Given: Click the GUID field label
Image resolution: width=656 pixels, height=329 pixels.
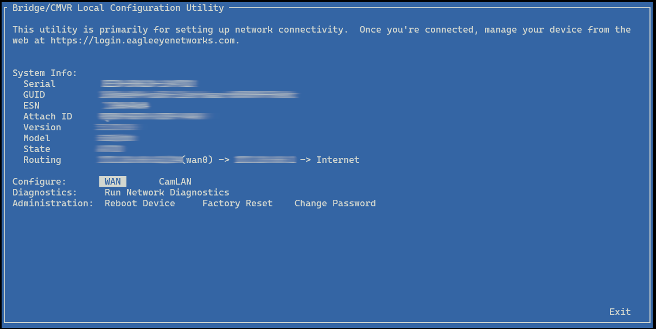Looking at the screenshot, I should click(x=34, y=94).
